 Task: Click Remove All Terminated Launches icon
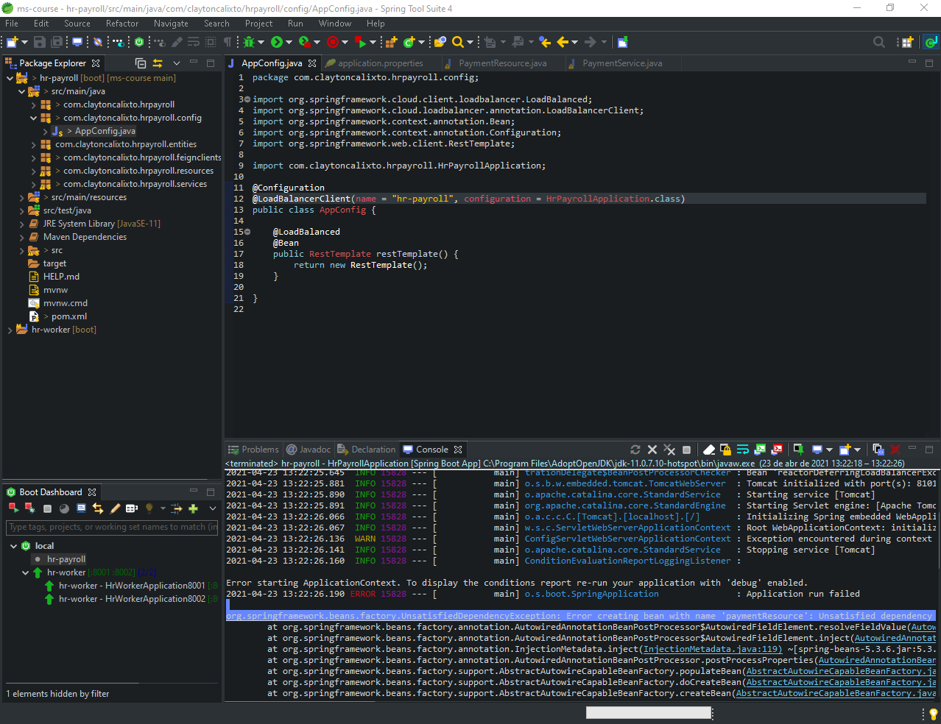tap(669, 450)
